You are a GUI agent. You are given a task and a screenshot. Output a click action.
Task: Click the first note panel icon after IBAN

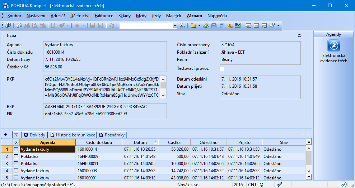pyautogui.click(x=248, y=26)
